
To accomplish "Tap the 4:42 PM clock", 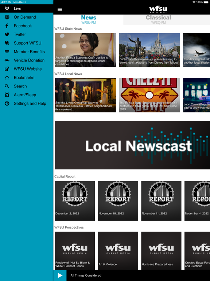I will tap(6, 2).
